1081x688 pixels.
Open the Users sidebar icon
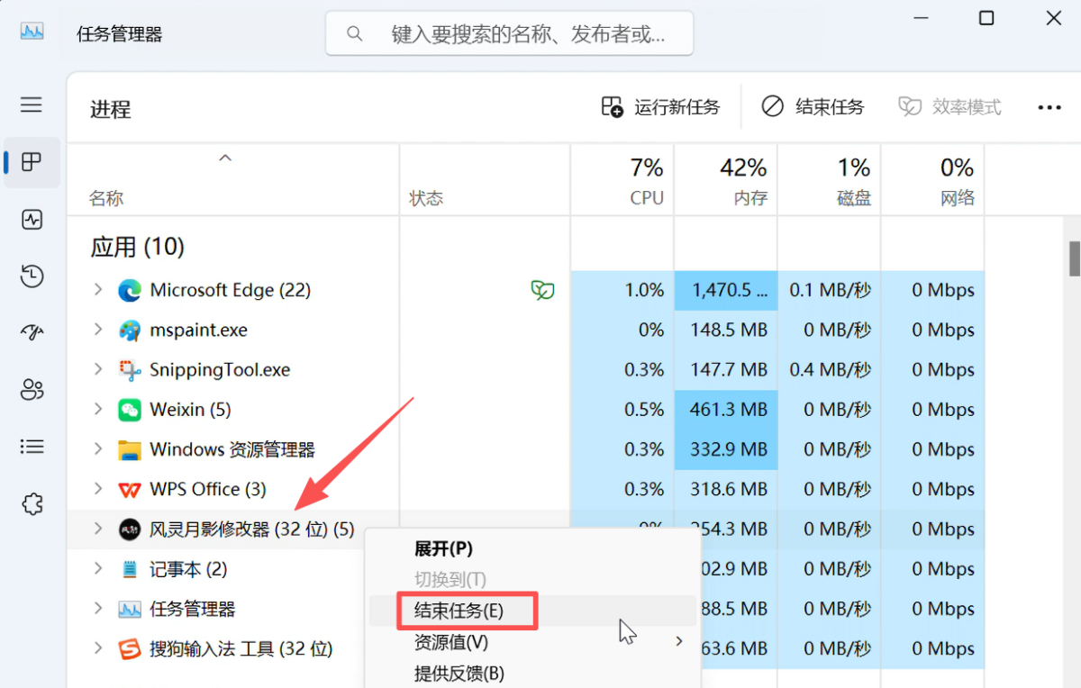tap(32, 390)
